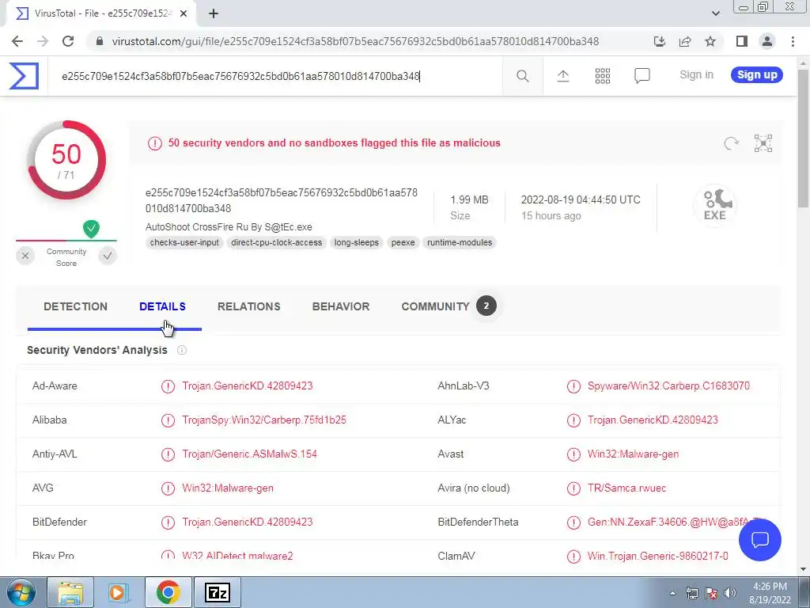Viewport: 810px width, 608px height.
Task: Close the VirusTotal tab
Action: pos(184,14)
